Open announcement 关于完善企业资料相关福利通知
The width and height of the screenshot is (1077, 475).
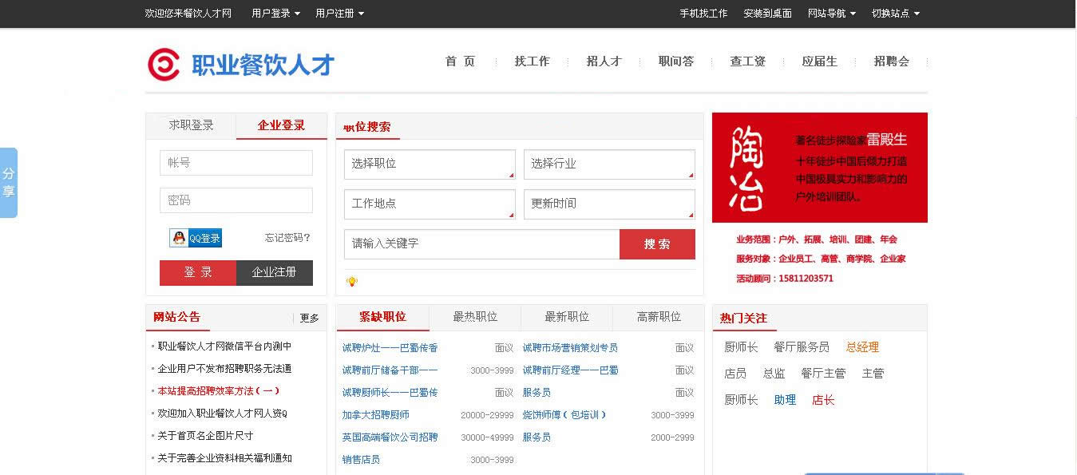pos(224,458)
